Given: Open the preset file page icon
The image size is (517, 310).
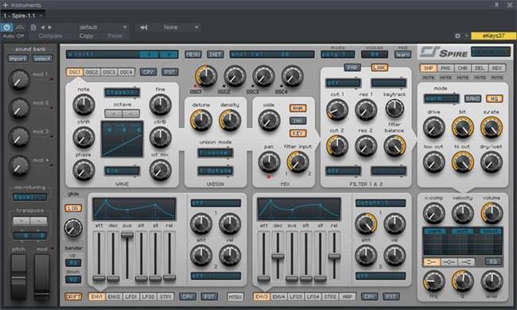Looking at the screenshot, I should [33, 28].
